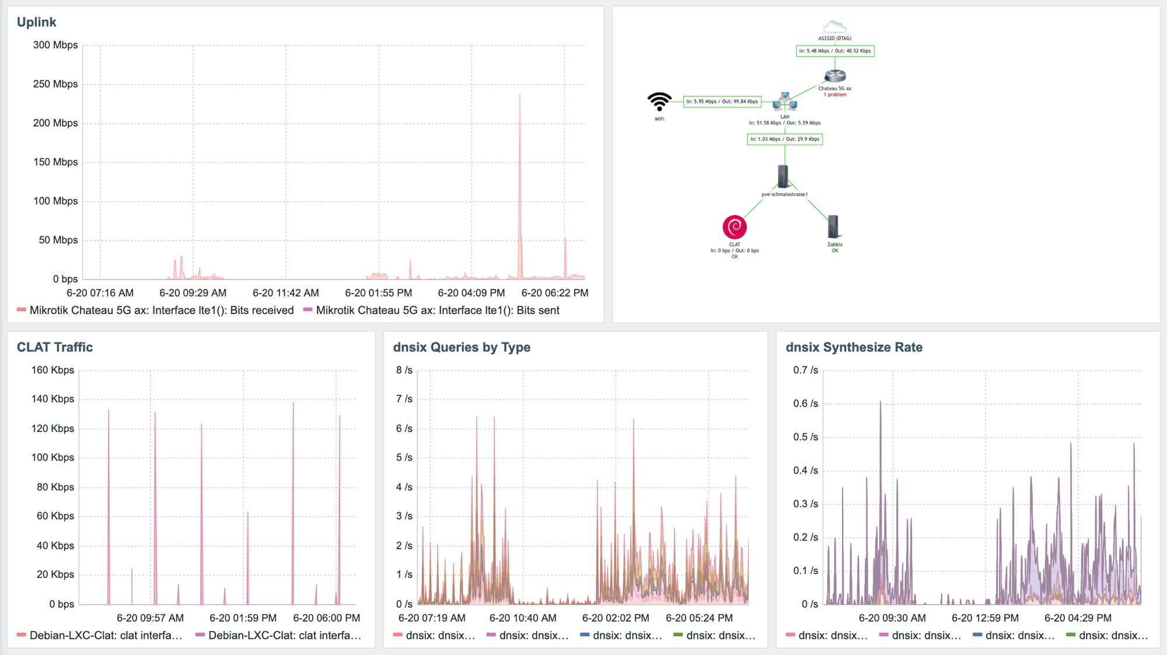Click the '1 problem' label under Chateau 5G ax
This screenshot has width=1167, height=655.
pos(835,95)
